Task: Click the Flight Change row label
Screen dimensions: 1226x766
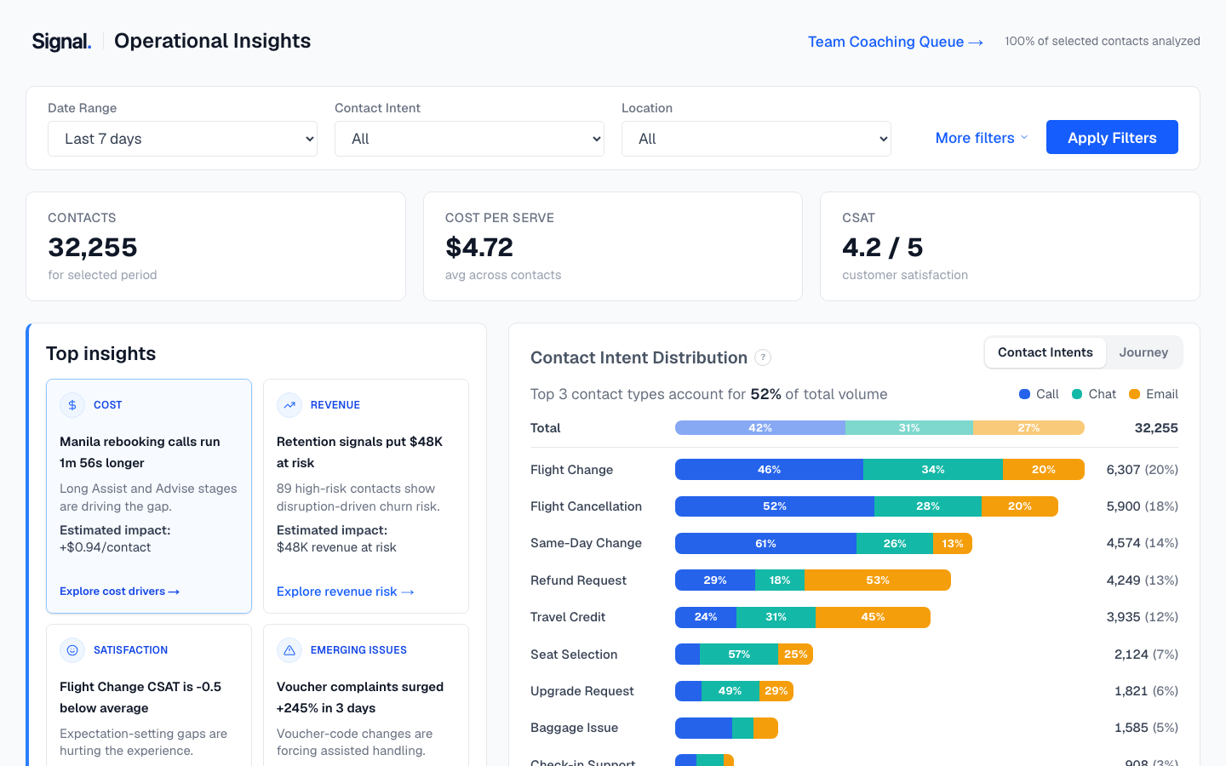Action: [x=571, y=470]
